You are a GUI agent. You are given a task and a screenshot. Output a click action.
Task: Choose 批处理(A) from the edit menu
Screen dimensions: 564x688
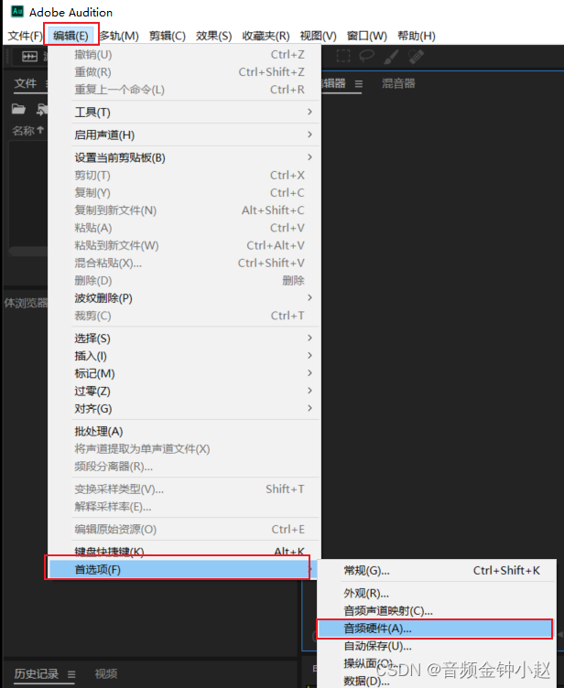point(184,431)
